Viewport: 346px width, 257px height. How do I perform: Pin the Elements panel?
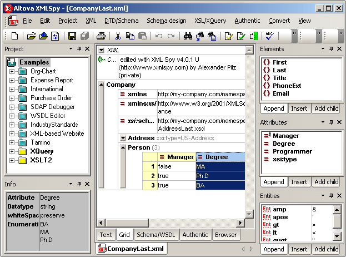pyautogui.click(x=331, y=48)
